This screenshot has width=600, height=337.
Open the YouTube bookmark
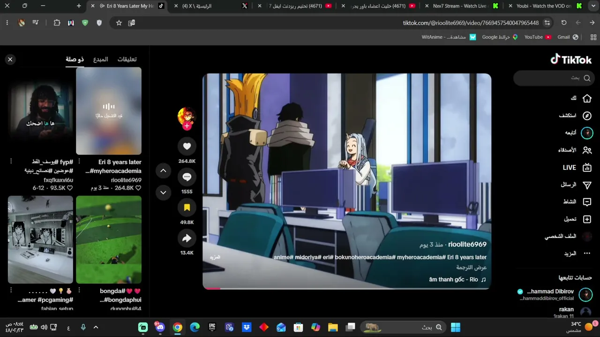click(x=538, y=37)
